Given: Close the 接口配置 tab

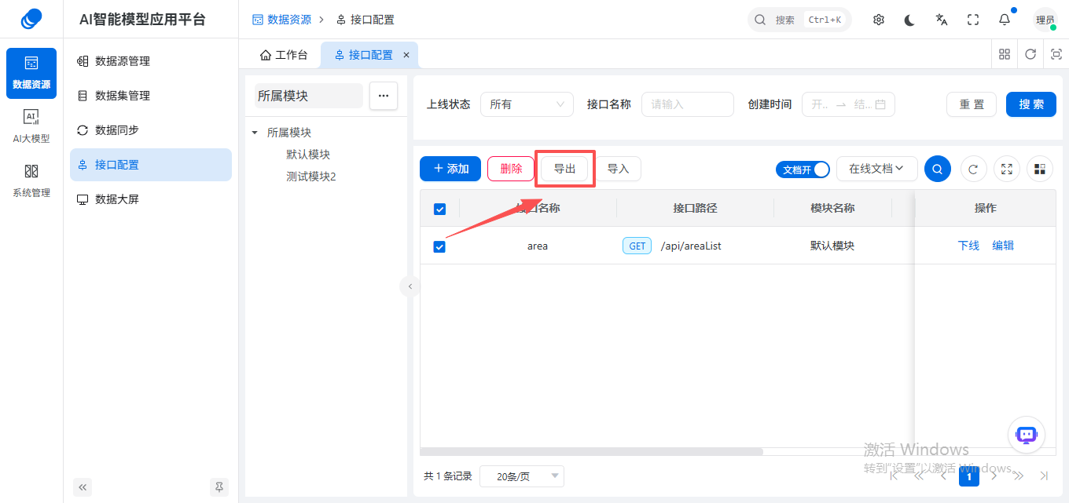Looking at the screenshot, I should [x=406, y=55].
